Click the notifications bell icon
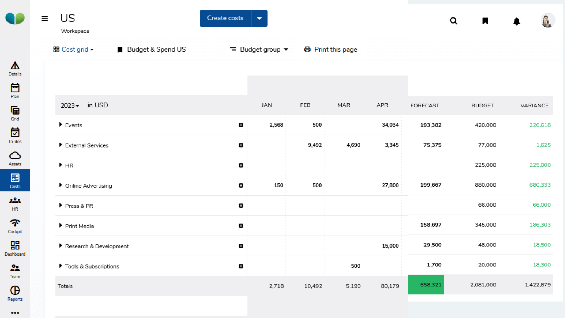Viewport: 565px width, 318px height. [x=516, y=21]
